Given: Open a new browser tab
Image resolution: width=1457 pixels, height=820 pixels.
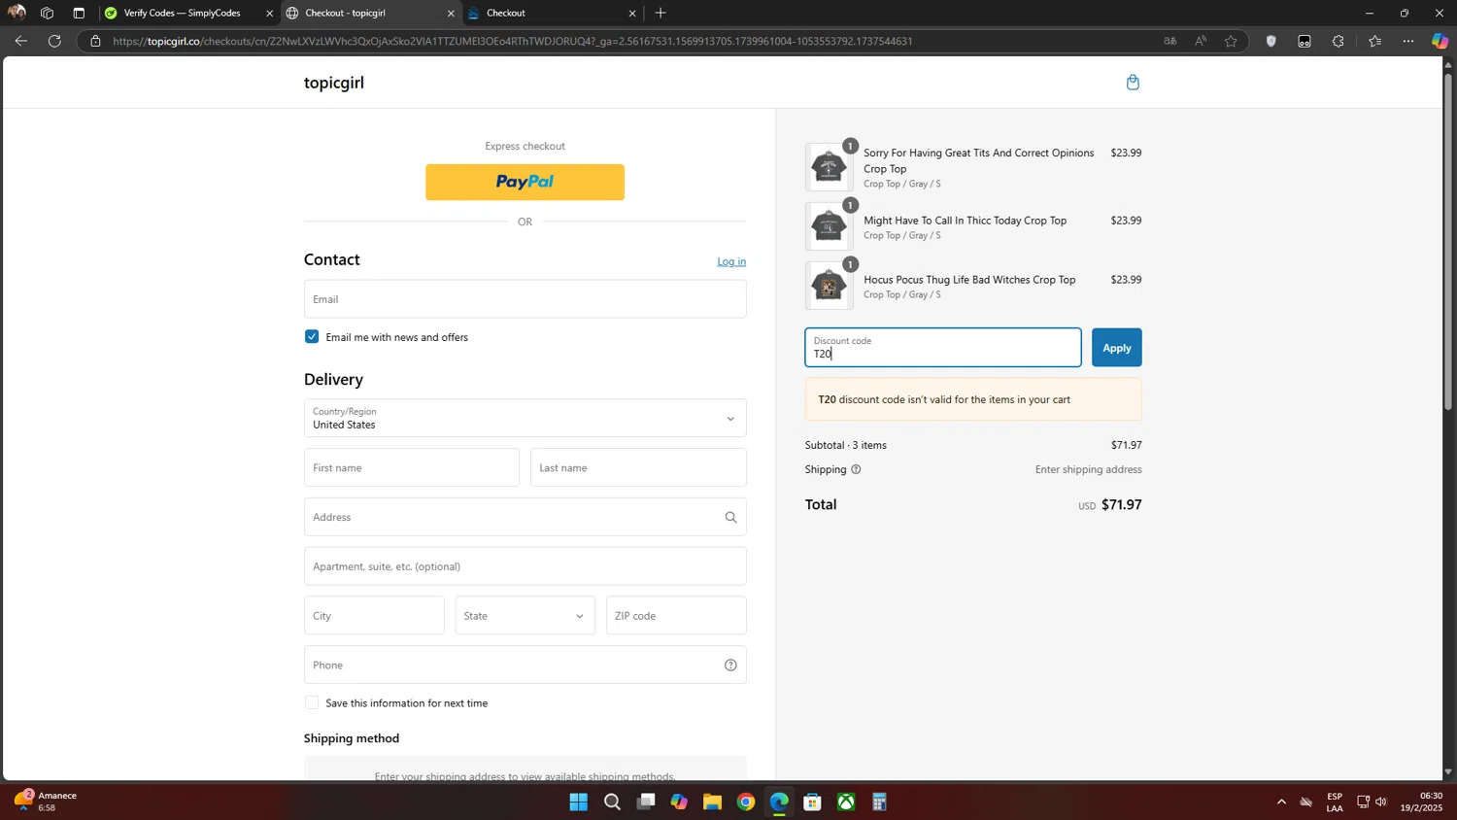Looking at the screenshot, I should coord(661,13).
